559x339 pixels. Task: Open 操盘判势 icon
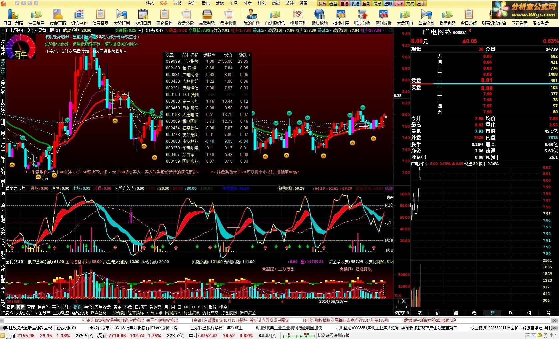click(x=447, y=17)
